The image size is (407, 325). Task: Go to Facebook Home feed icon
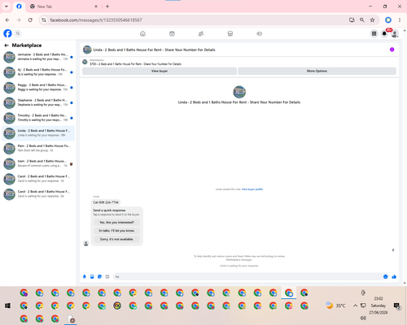coord(142,33)
